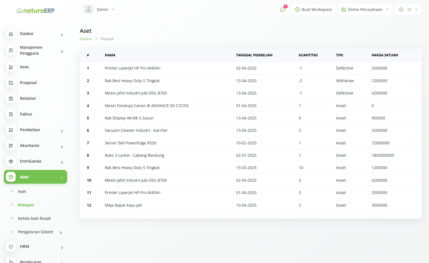The width and height of the screenshot is (429, 263).
Task: Click the TIPE column header
Action: (x=340, y=55)
